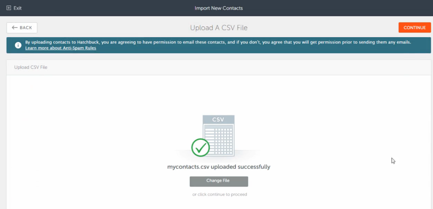Click the Exit door icon
Screen dimensions: 433x209
(9, 8)
